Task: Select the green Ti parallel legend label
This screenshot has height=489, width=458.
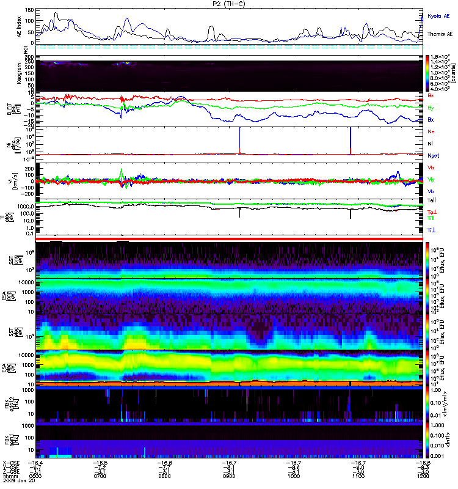Action: 431,218
